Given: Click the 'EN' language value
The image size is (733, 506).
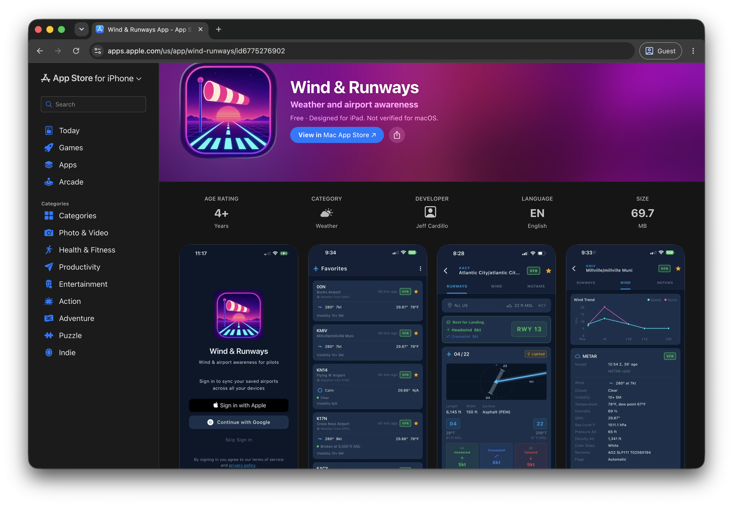Looking at the screenshot, I should (x=537, y=213).
